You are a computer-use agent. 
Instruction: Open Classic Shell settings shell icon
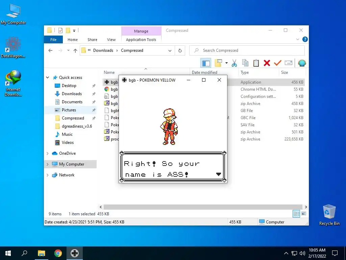click(x=302, y=63)
